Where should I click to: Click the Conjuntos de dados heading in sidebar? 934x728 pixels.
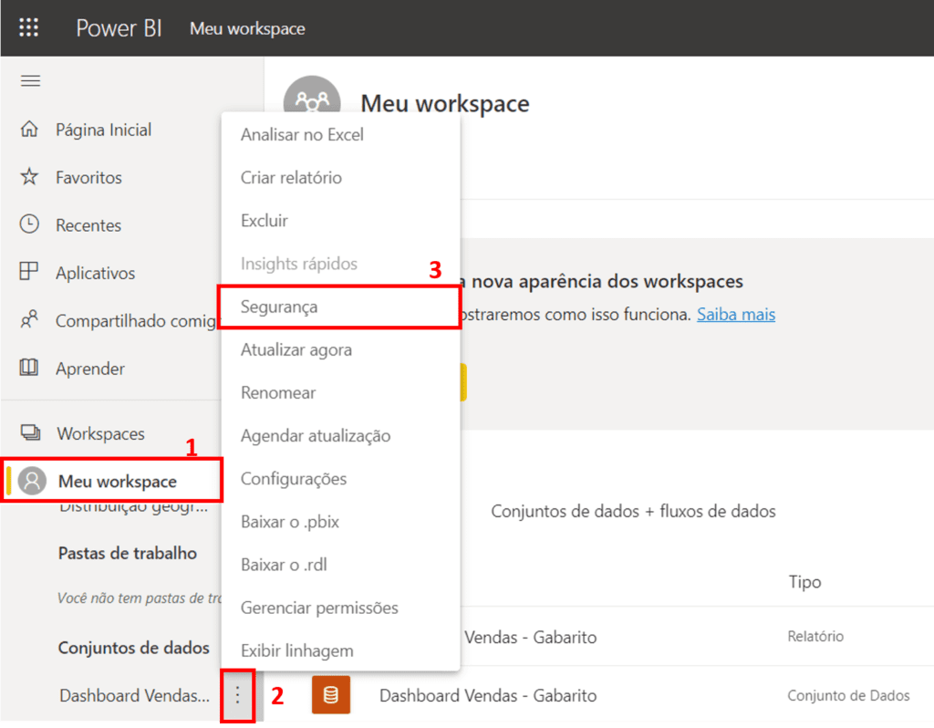coord(133,648)
